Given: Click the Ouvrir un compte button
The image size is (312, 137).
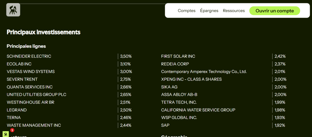Looking at the screenshot, I should (275, 11).
